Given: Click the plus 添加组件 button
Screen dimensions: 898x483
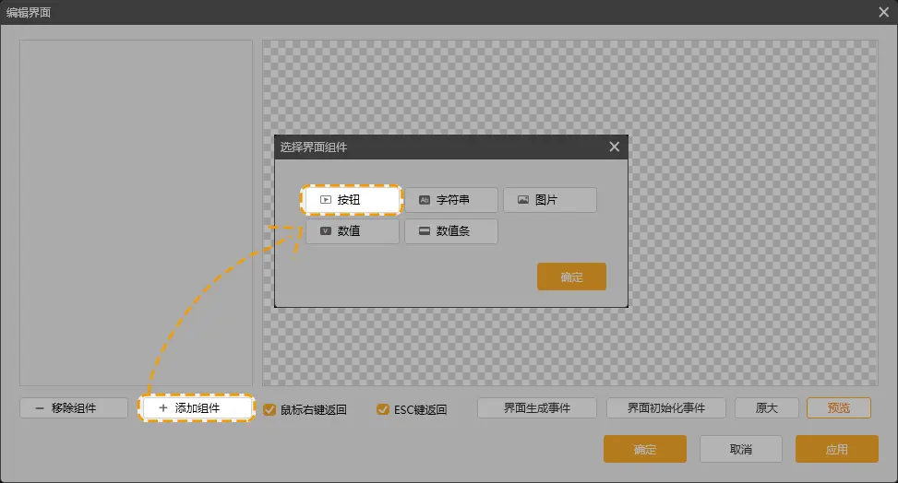Looking at the screenshot, I should (x=196, y=407).
